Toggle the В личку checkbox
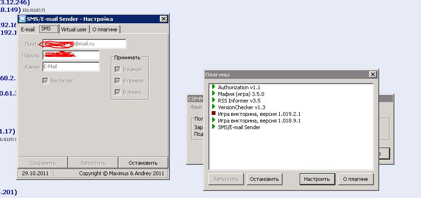Screen dimensions: 421x198 point(117,92)
